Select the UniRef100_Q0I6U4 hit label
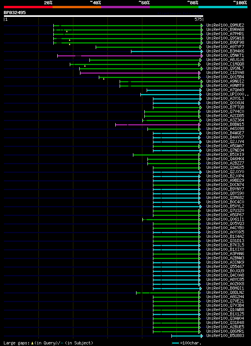The image size is (251, 346). tap(225, 103)
